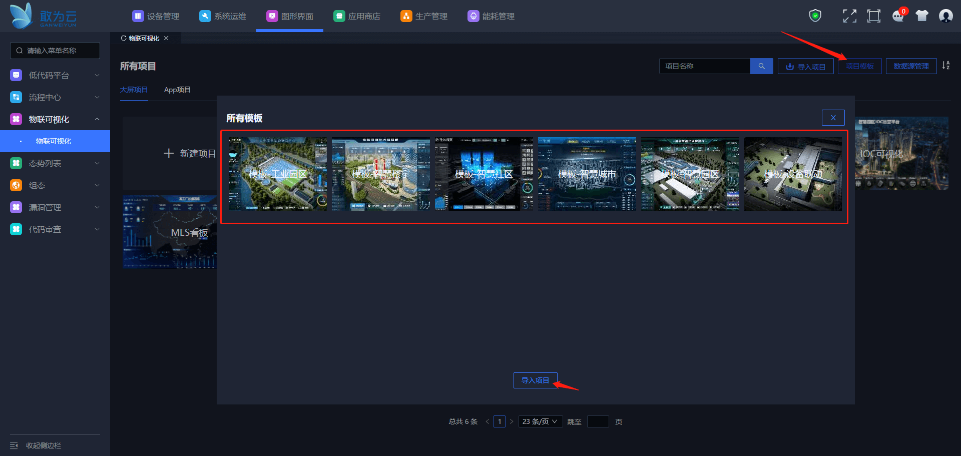Refresh the 物联可视化 tab via its icon
Viewport: 961px width, 456px height.
tap(124, 38)
